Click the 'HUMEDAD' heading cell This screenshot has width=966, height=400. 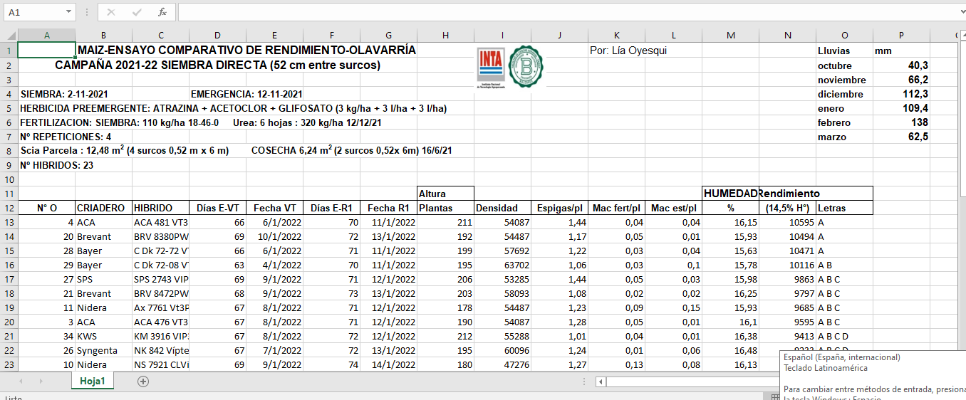coord(730,194)
